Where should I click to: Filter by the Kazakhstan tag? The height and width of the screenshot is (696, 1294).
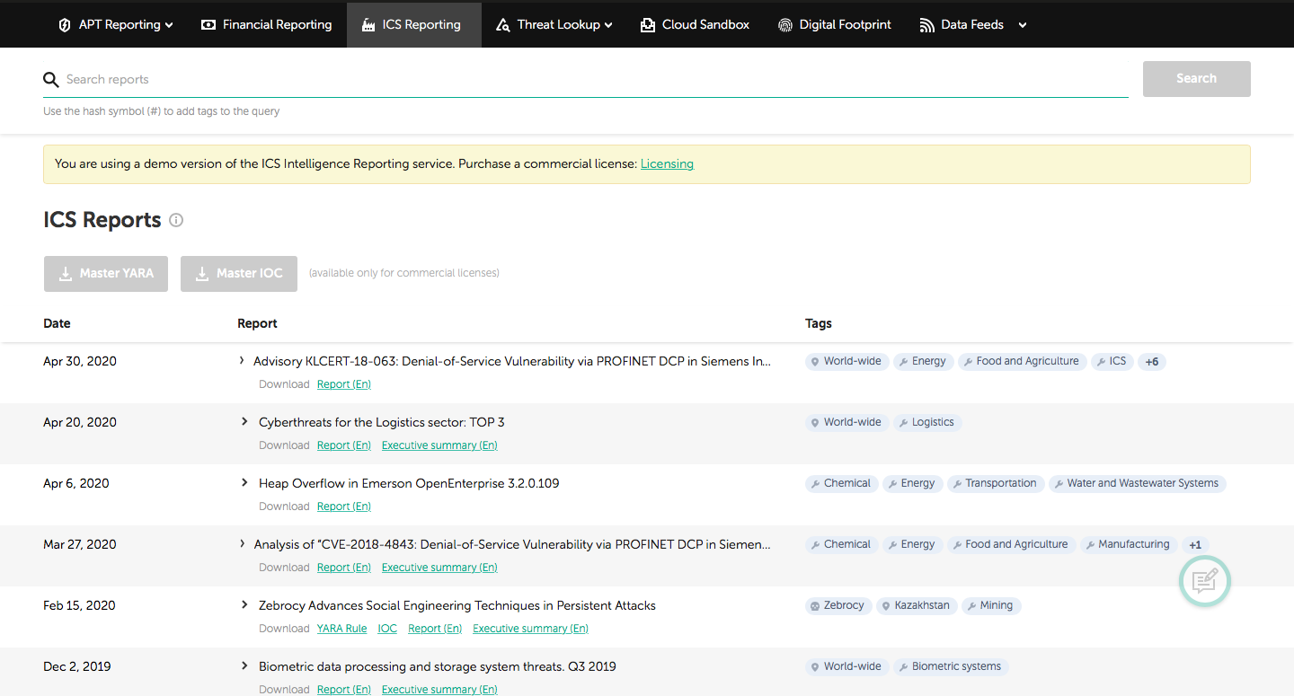(917, 605)
